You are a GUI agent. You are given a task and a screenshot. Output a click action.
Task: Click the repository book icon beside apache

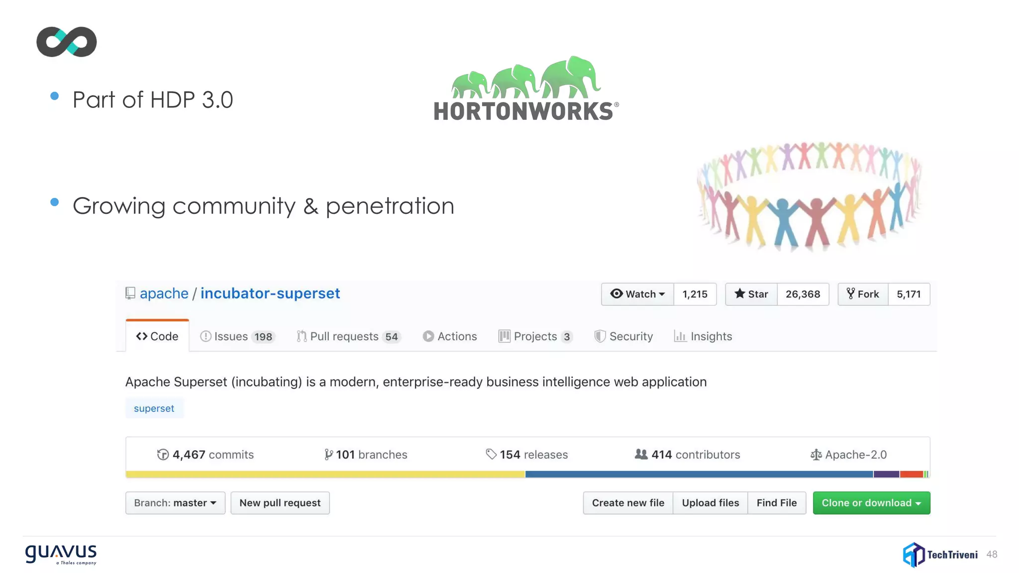[x=130, y=293]
